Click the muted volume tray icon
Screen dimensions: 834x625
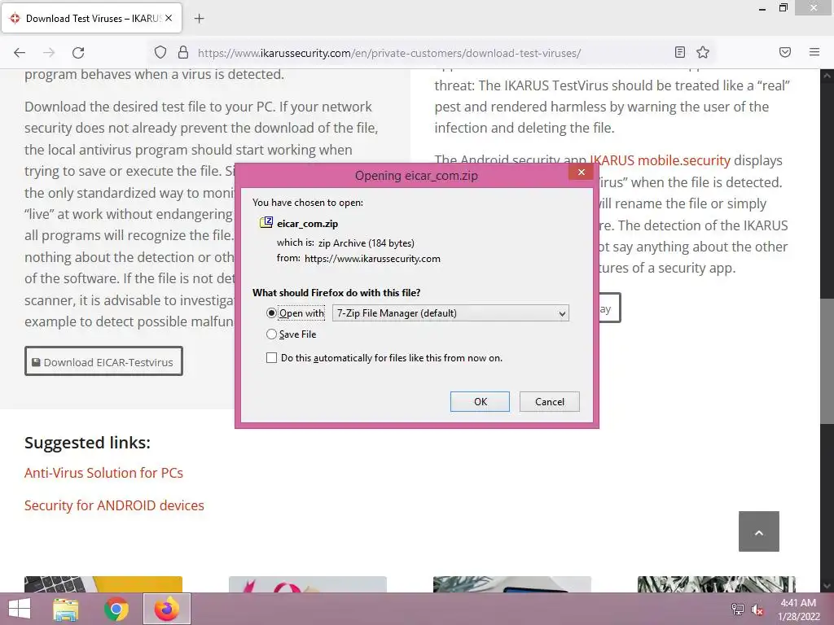pyautogui.click(x=757, y=609)
